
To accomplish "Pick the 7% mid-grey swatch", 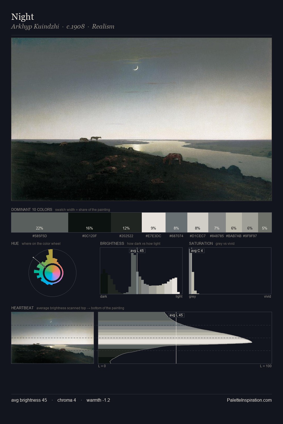I will click(217, 222).
